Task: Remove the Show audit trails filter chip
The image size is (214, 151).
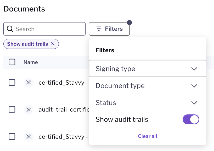Action: [x=53, y=44]
